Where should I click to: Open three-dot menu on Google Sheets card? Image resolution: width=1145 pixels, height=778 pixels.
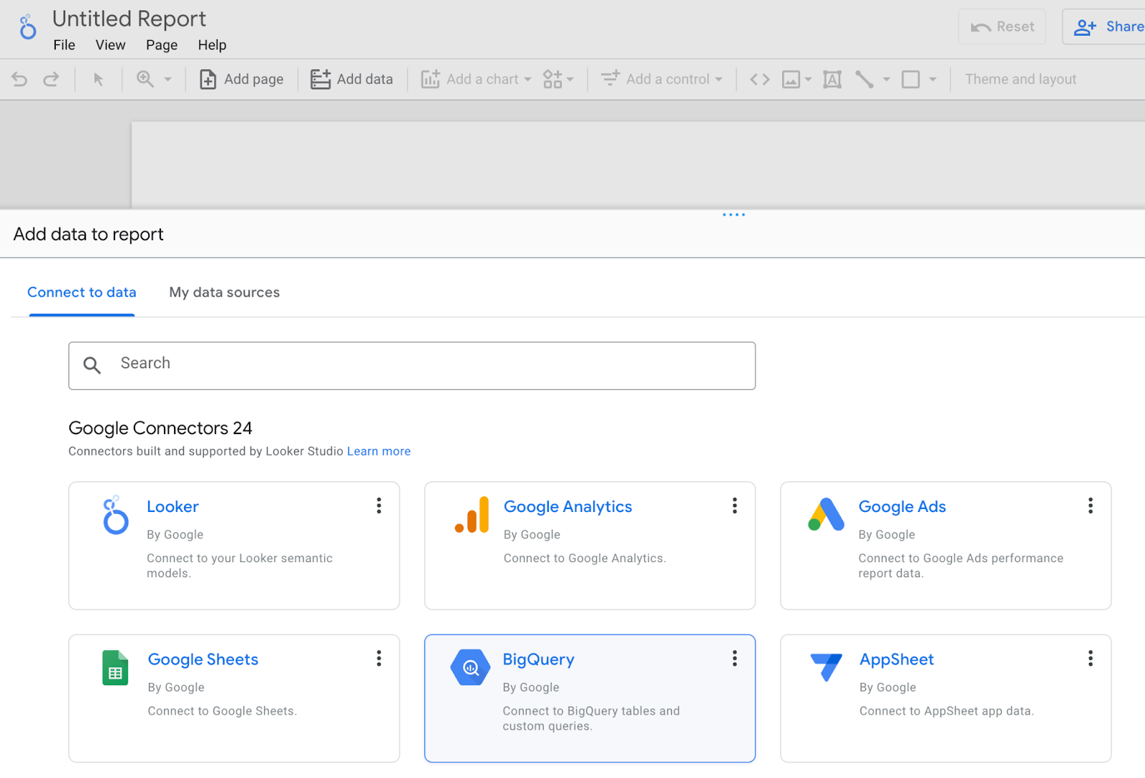click(x=379, y=659)
